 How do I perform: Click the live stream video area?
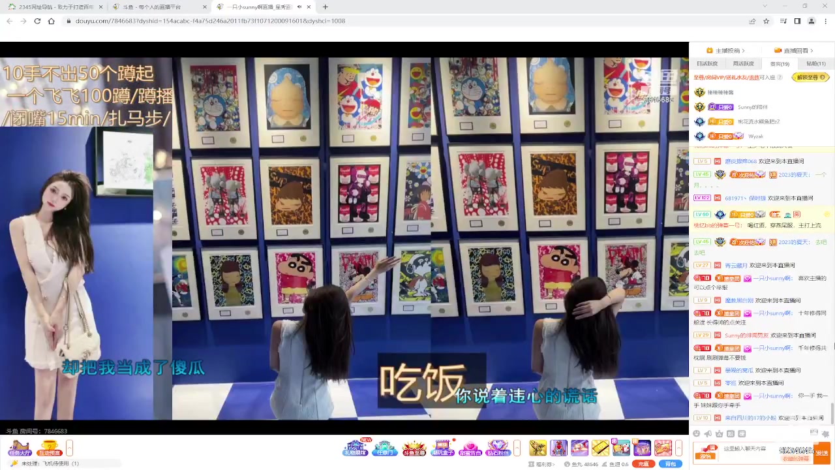tap(344, 238)
